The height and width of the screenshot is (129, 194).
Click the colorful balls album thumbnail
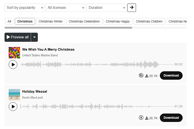[x=14, y=53]
